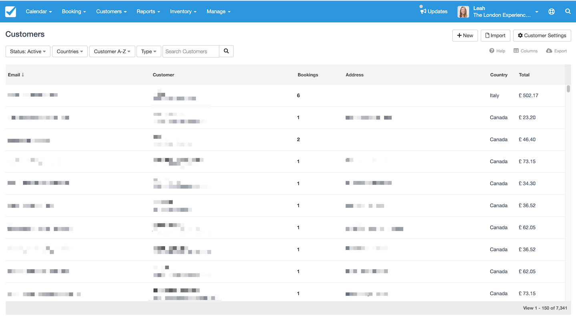Open the Booking menu
This screenshot has height=316, width=576.
74,12
